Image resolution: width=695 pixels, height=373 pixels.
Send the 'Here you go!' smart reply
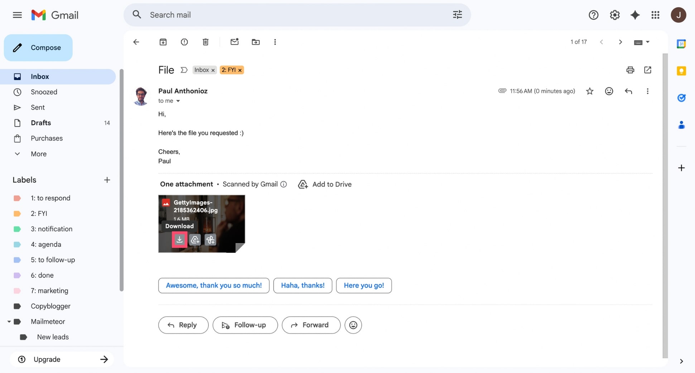pos(364,285)
